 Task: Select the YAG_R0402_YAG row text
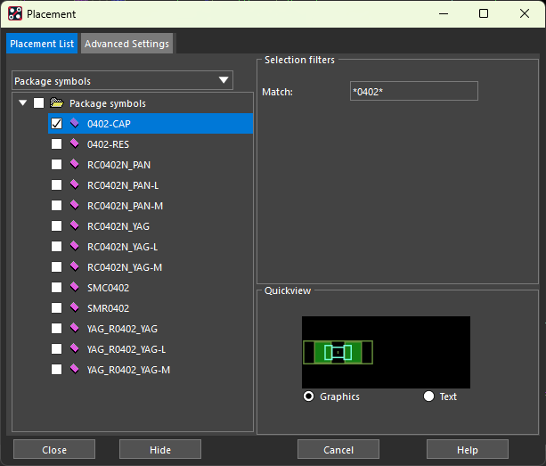[x=122, y=329]
